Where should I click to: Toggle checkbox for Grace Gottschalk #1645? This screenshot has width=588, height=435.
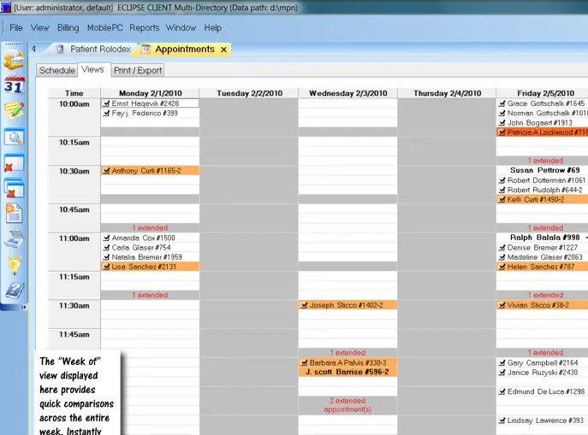coord(502,103)
